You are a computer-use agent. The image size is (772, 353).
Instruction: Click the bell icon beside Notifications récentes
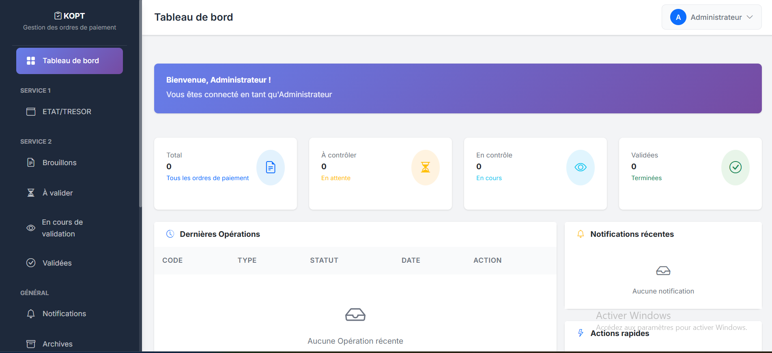coord(581,234)
